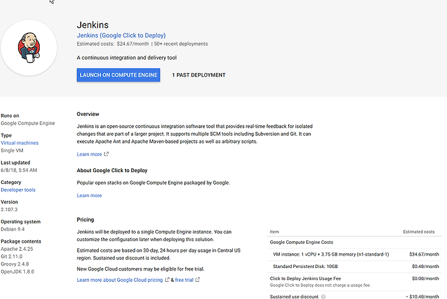Click the Item column header
447x299 pixels.
(x=274, y=232)
